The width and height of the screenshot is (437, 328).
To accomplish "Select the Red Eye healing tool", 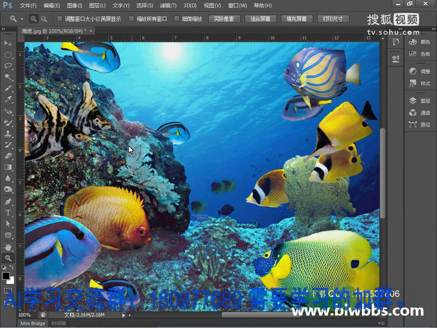I will click(8, 111).
